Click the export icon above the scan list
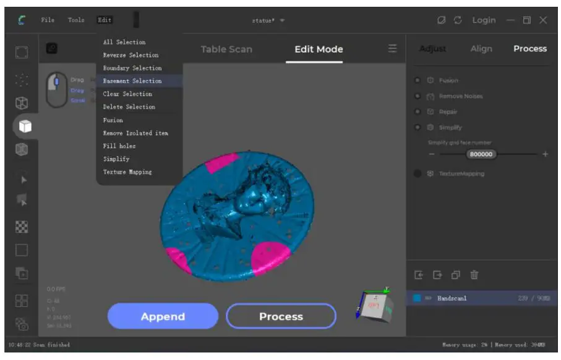 click(437, 275)
